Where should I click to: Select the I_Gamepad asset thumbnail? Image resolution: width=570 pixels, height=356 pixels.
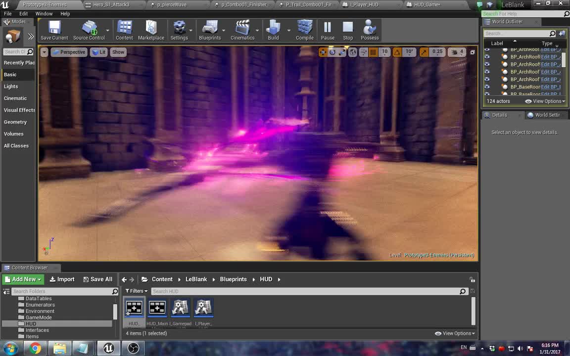180,308
